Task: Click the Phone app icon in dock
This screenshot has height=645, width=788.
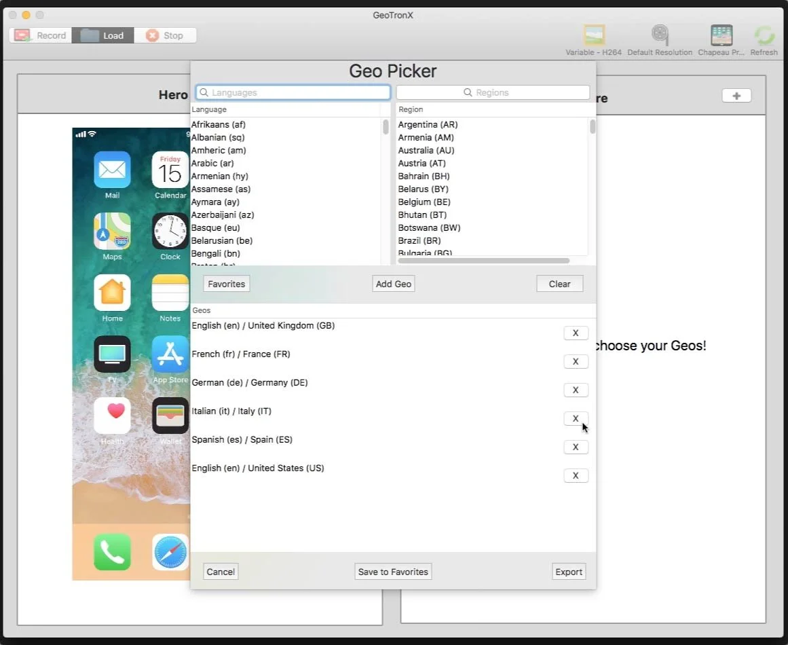Action: point(112,552)
